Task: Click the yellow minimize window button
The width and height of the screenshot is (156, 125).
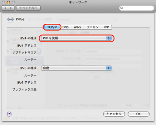Action: [x=8, y=2]
